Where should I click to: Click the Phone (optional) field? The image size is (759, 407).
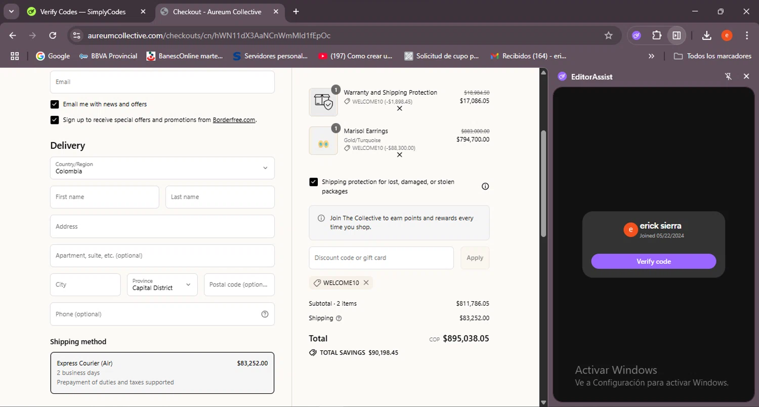point(162,314)
